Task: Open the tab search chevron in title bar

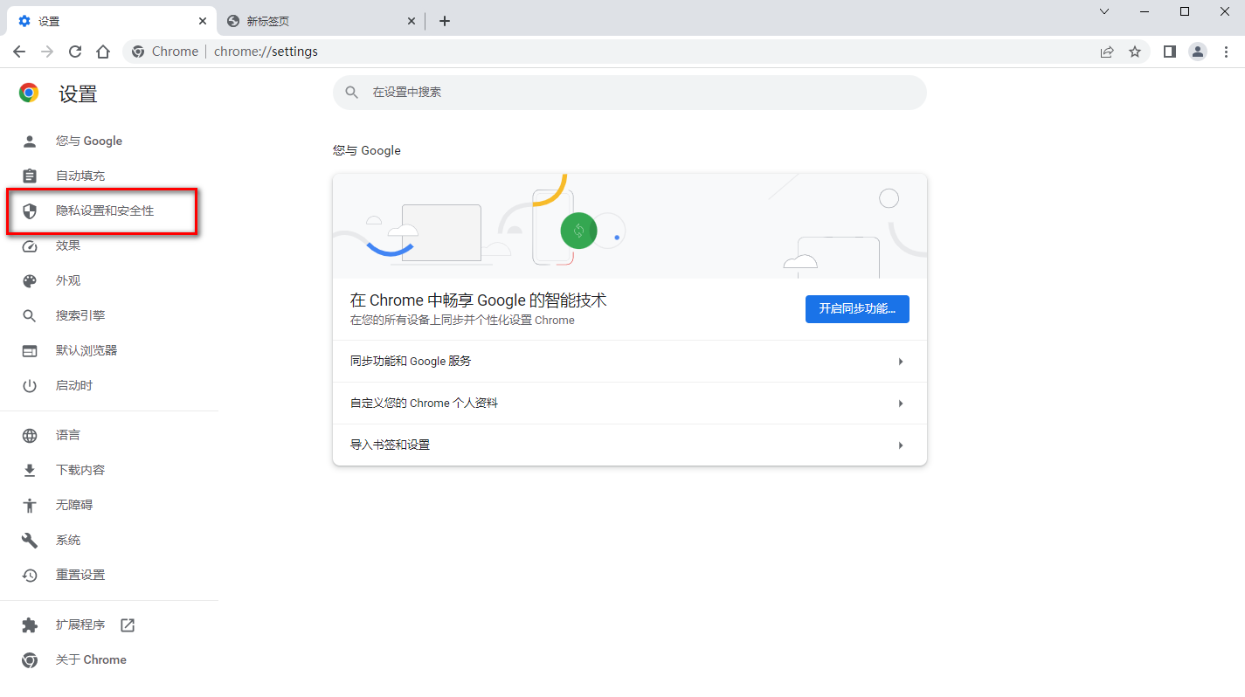Action: pos(1104,11)
